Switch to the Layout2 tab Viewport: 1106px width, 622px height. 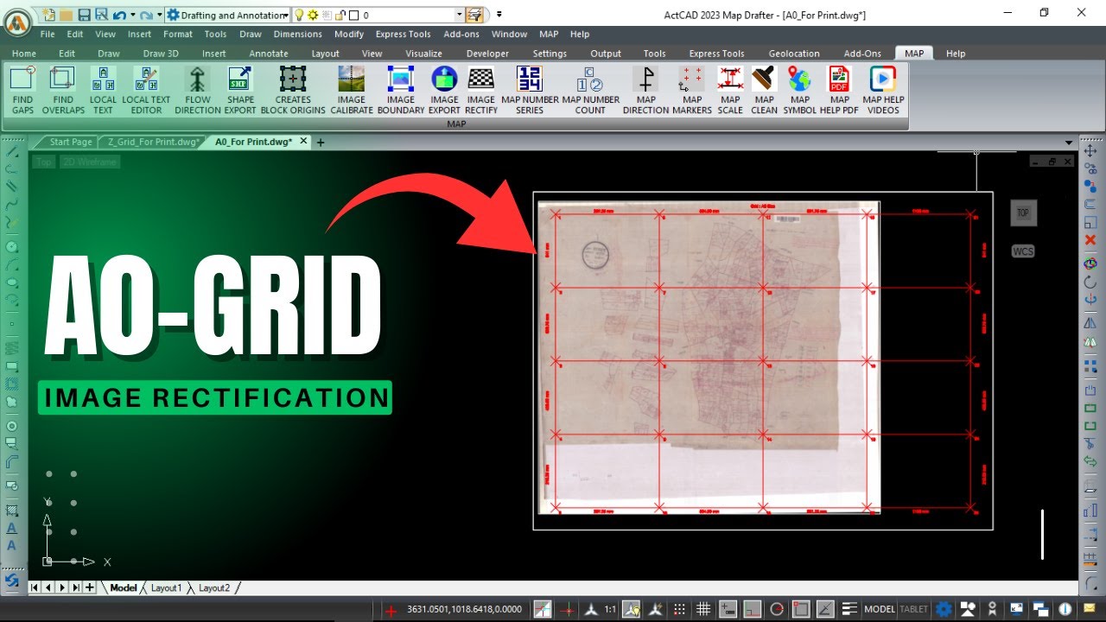tap(214, 587)
